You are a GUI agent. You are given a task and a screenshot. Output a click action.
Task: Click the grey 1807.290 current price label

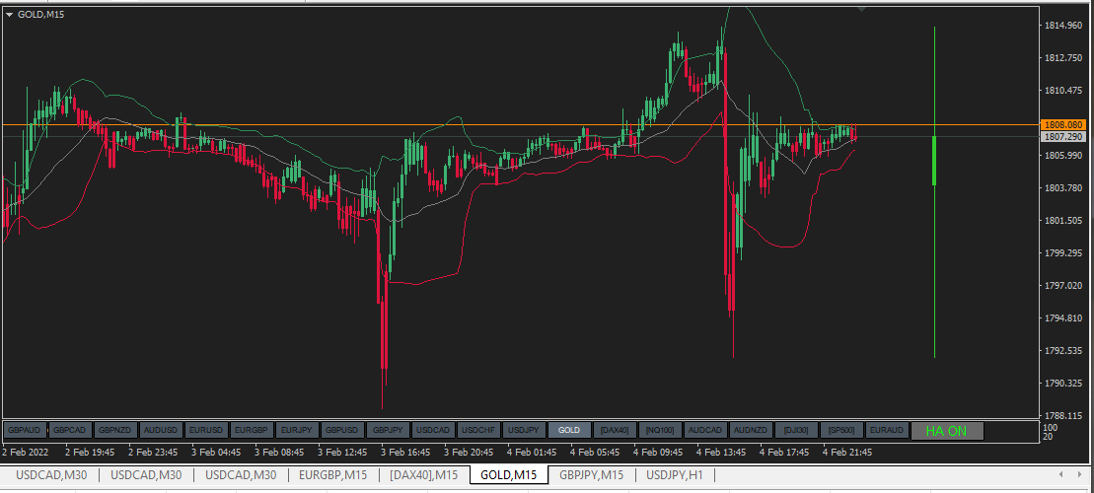pos(1065,137)
